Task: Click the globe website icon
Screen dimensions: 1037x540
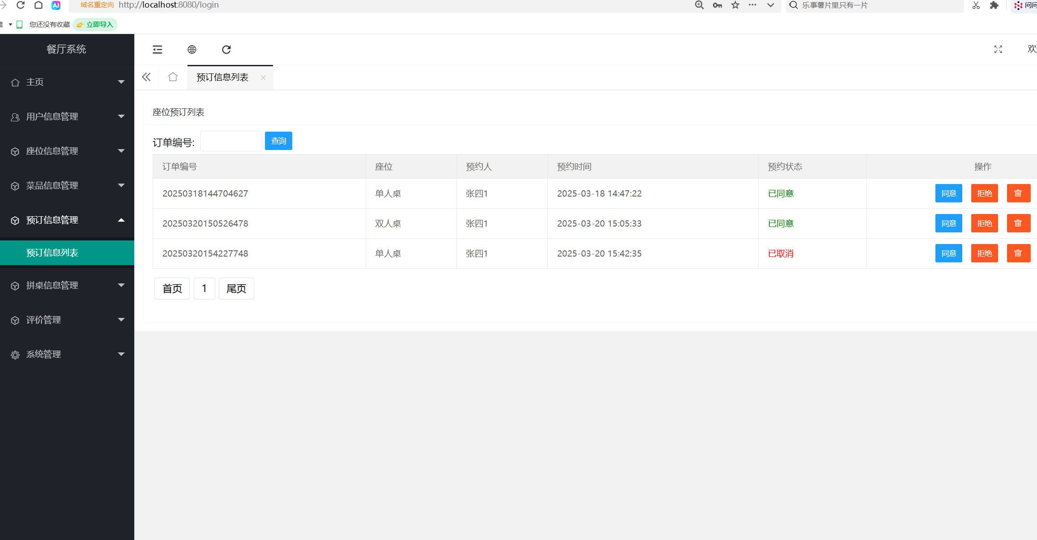Action: [x=192, y=49]
